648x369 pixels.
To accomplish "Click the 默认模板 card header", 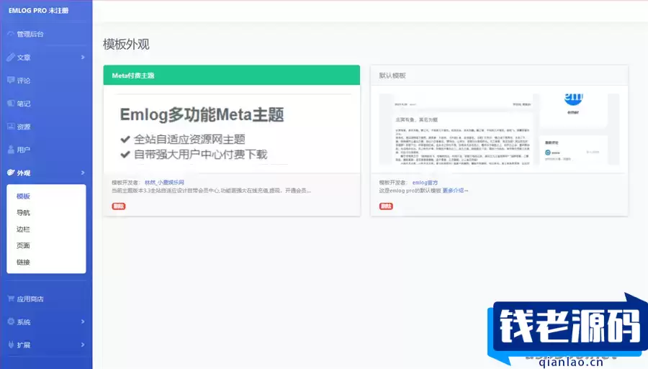I will pos(499,76).
